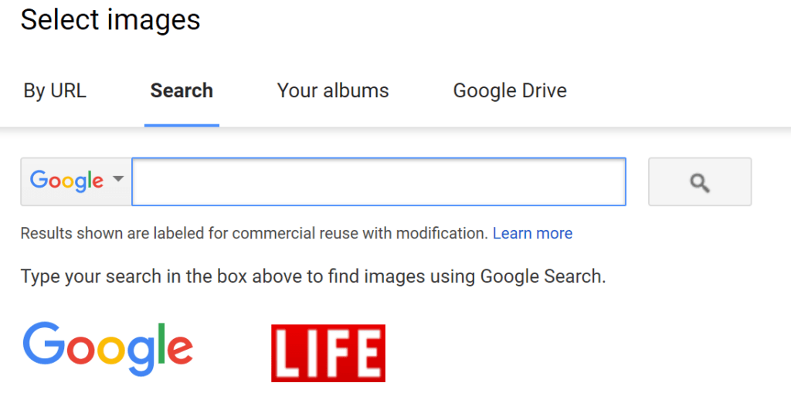Click the 'Select images' heading text
This screenshot has width=791, height=393.
pos(110,19)
